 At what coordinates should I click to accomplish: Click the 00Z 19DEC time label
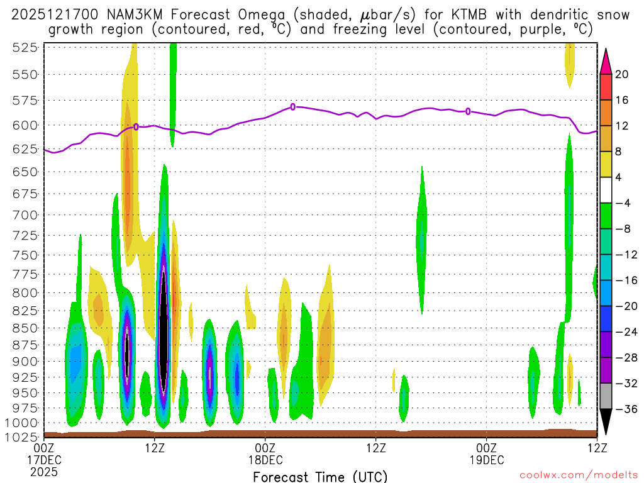(x=487, y=453)
